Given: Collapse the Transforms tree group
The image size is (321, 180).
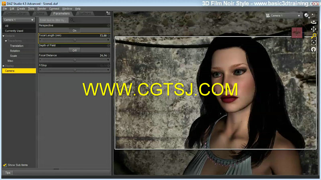Looking at the screenshot, I should pos(6,41).
